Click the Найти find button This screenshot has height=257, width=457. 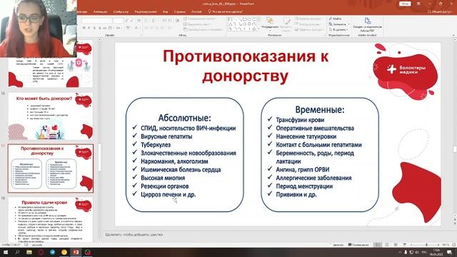[x=335, y=19]
